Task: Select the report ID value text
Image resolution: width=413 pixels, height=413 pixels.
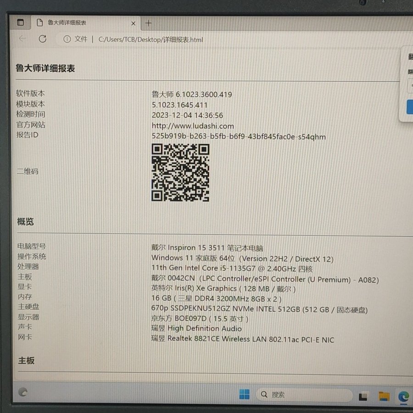Action: click(x=239, y=136)
